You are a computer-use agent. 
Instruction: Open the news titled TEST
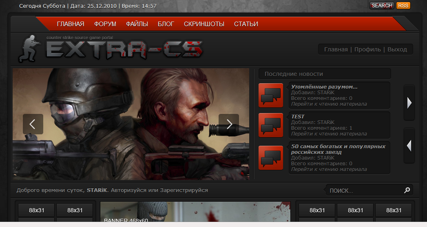298,116
